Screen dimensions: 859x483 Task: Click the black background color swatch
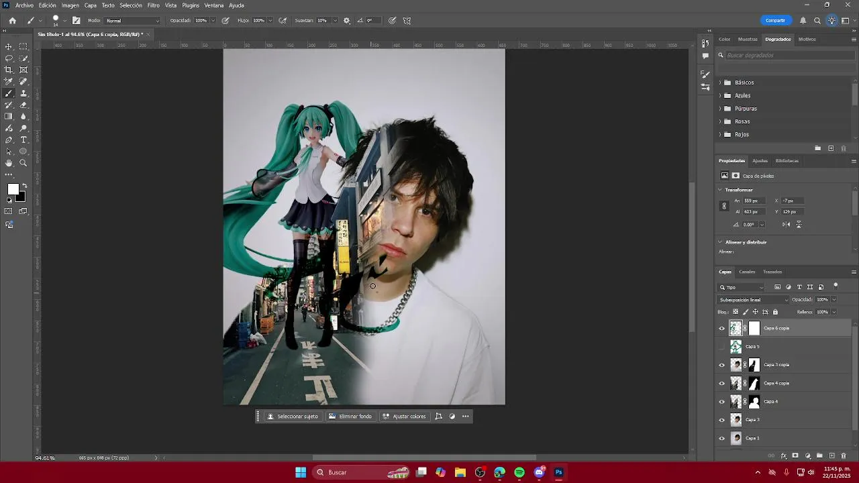pyautogui.click(x=22, y=199)
